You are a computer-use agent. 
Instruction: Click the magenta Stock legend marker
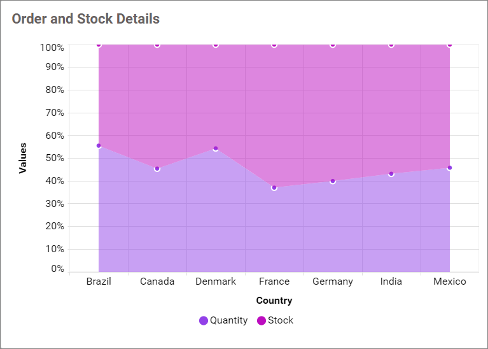pos(261,320)
